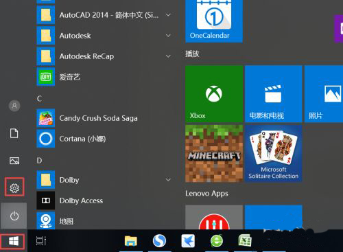Open the Documents icon in the sidebar
Screen dimensions: 343x252
[14, 133]
